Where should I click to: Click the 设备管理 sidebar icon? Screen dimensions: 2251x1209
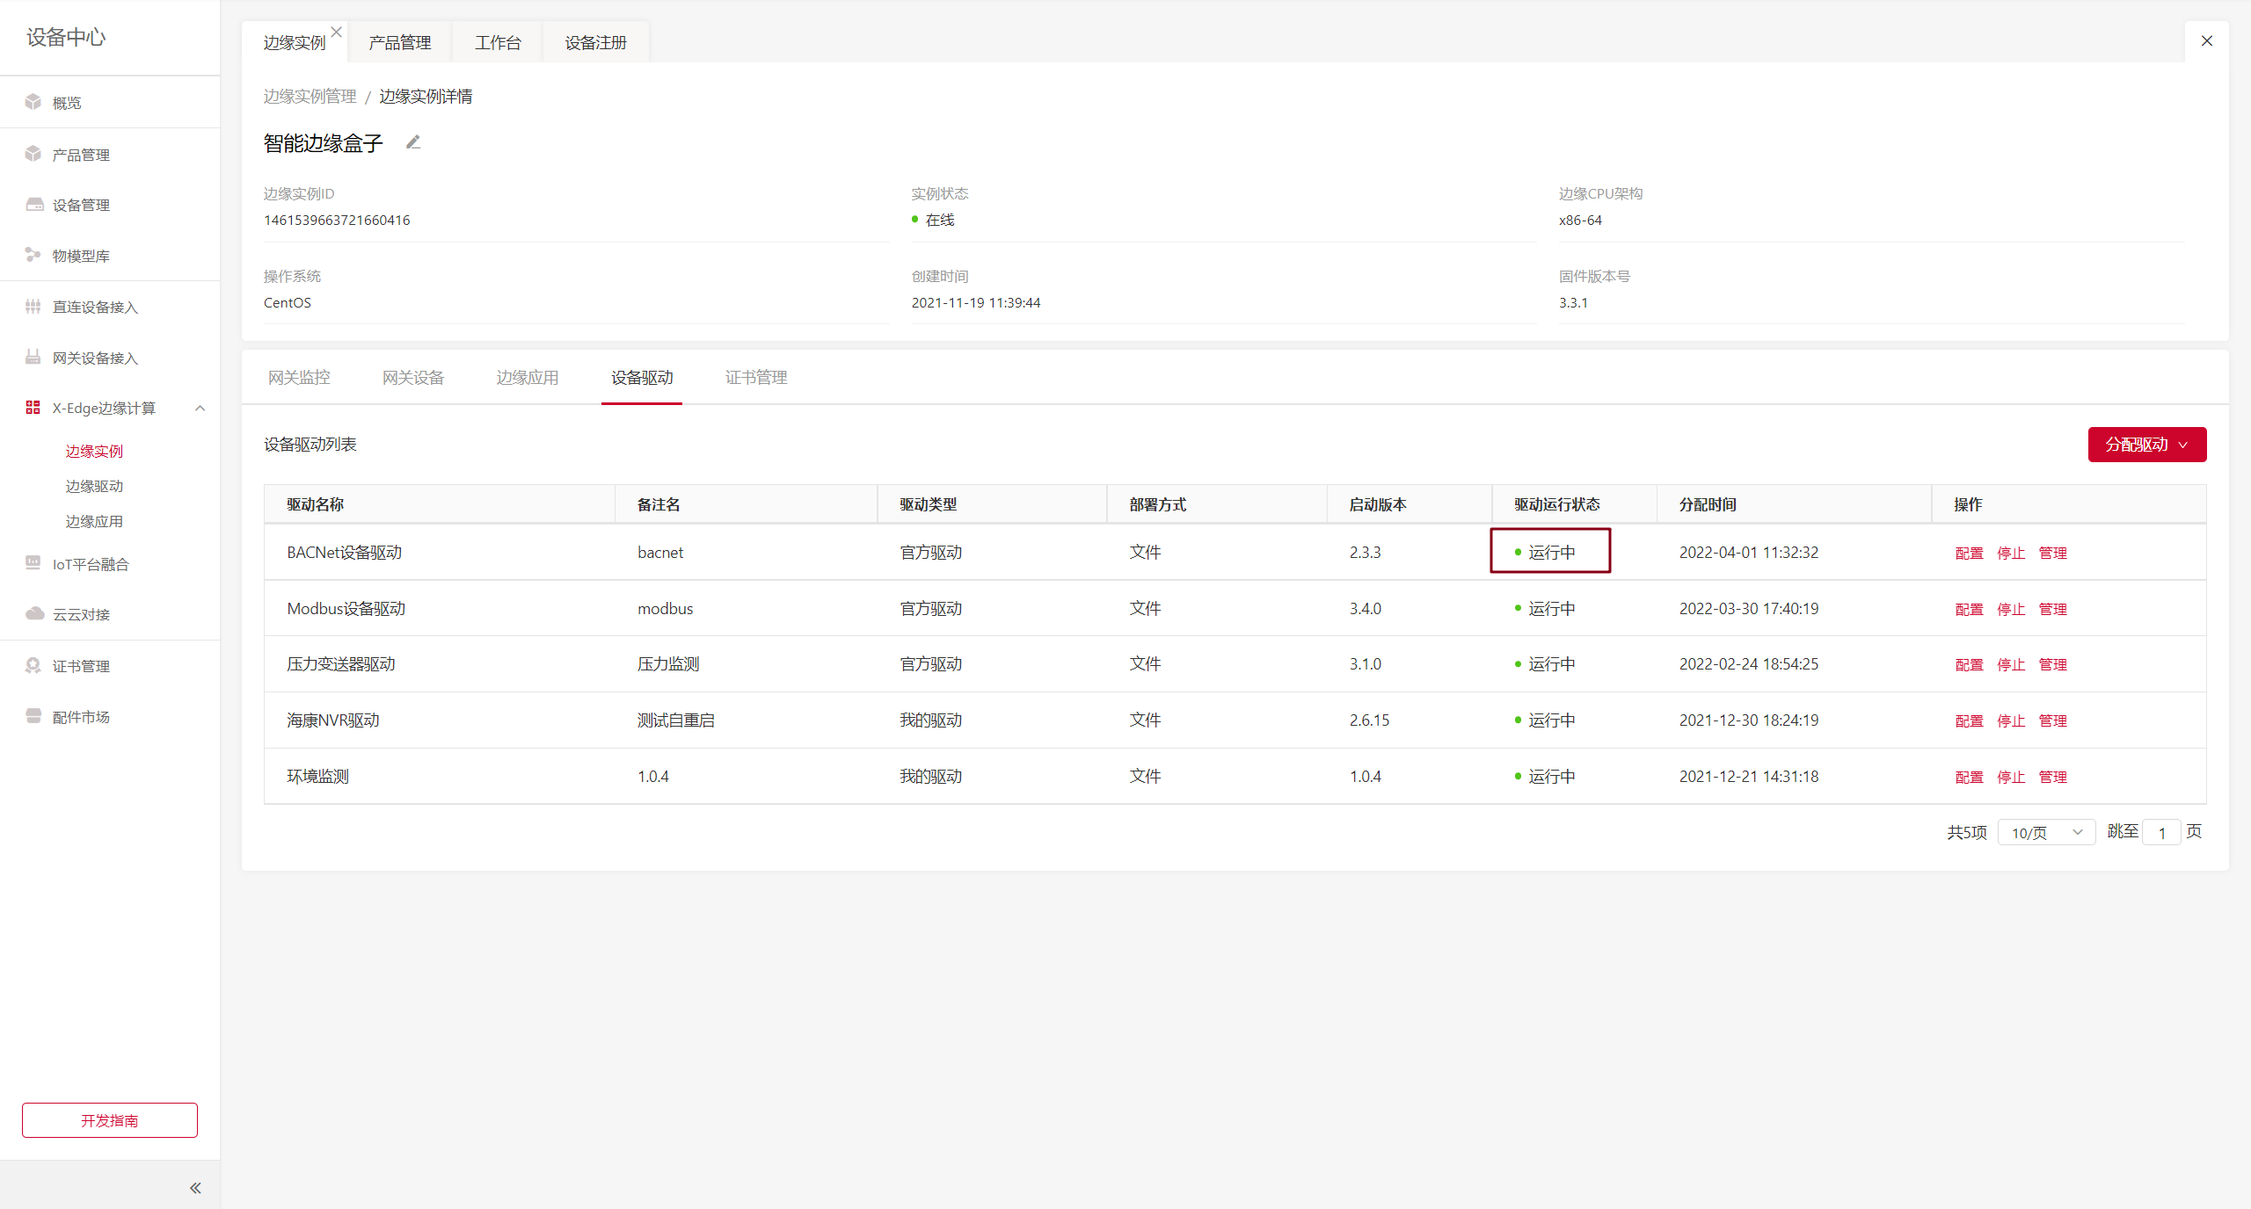33,205
